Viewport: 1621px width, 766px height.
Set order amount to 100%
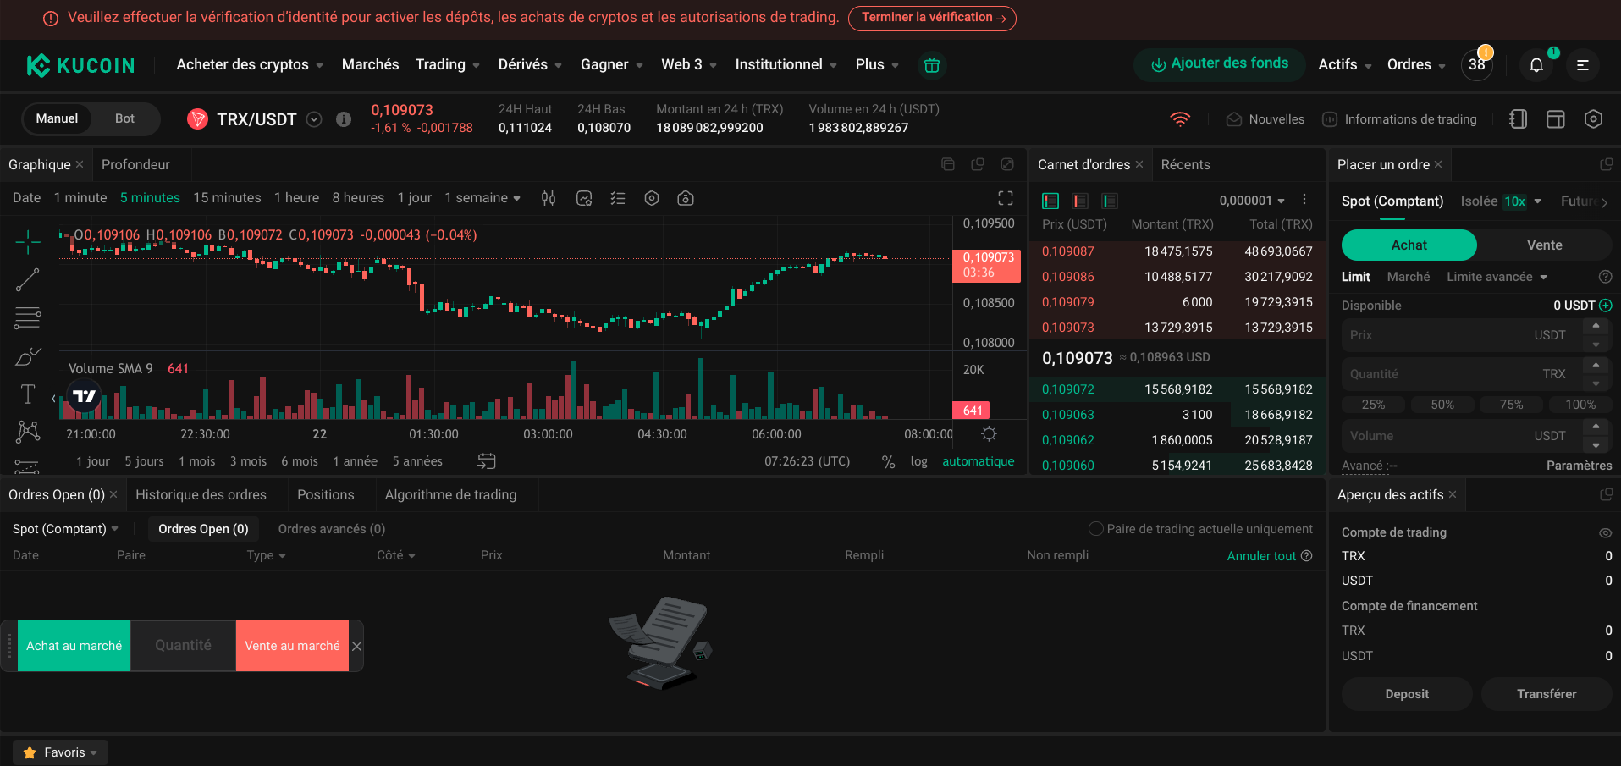pos(1580,405)
